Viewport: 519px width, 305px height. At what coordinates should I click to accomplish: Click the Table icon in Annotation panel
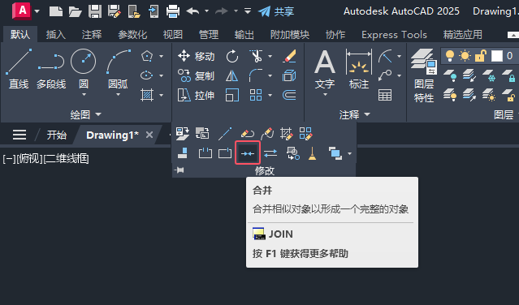pos(385,95)
